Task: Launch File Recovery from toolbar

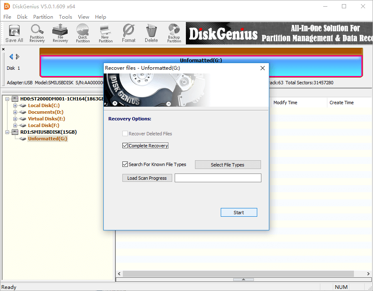Action: pyautogui.click(x=60, y=34)
